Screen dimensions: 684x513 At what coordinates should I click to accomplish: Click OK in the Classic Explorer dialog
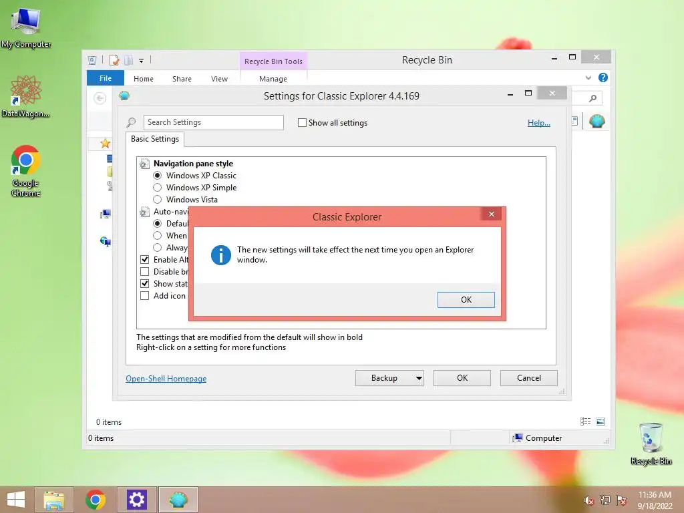click(466, 300)
